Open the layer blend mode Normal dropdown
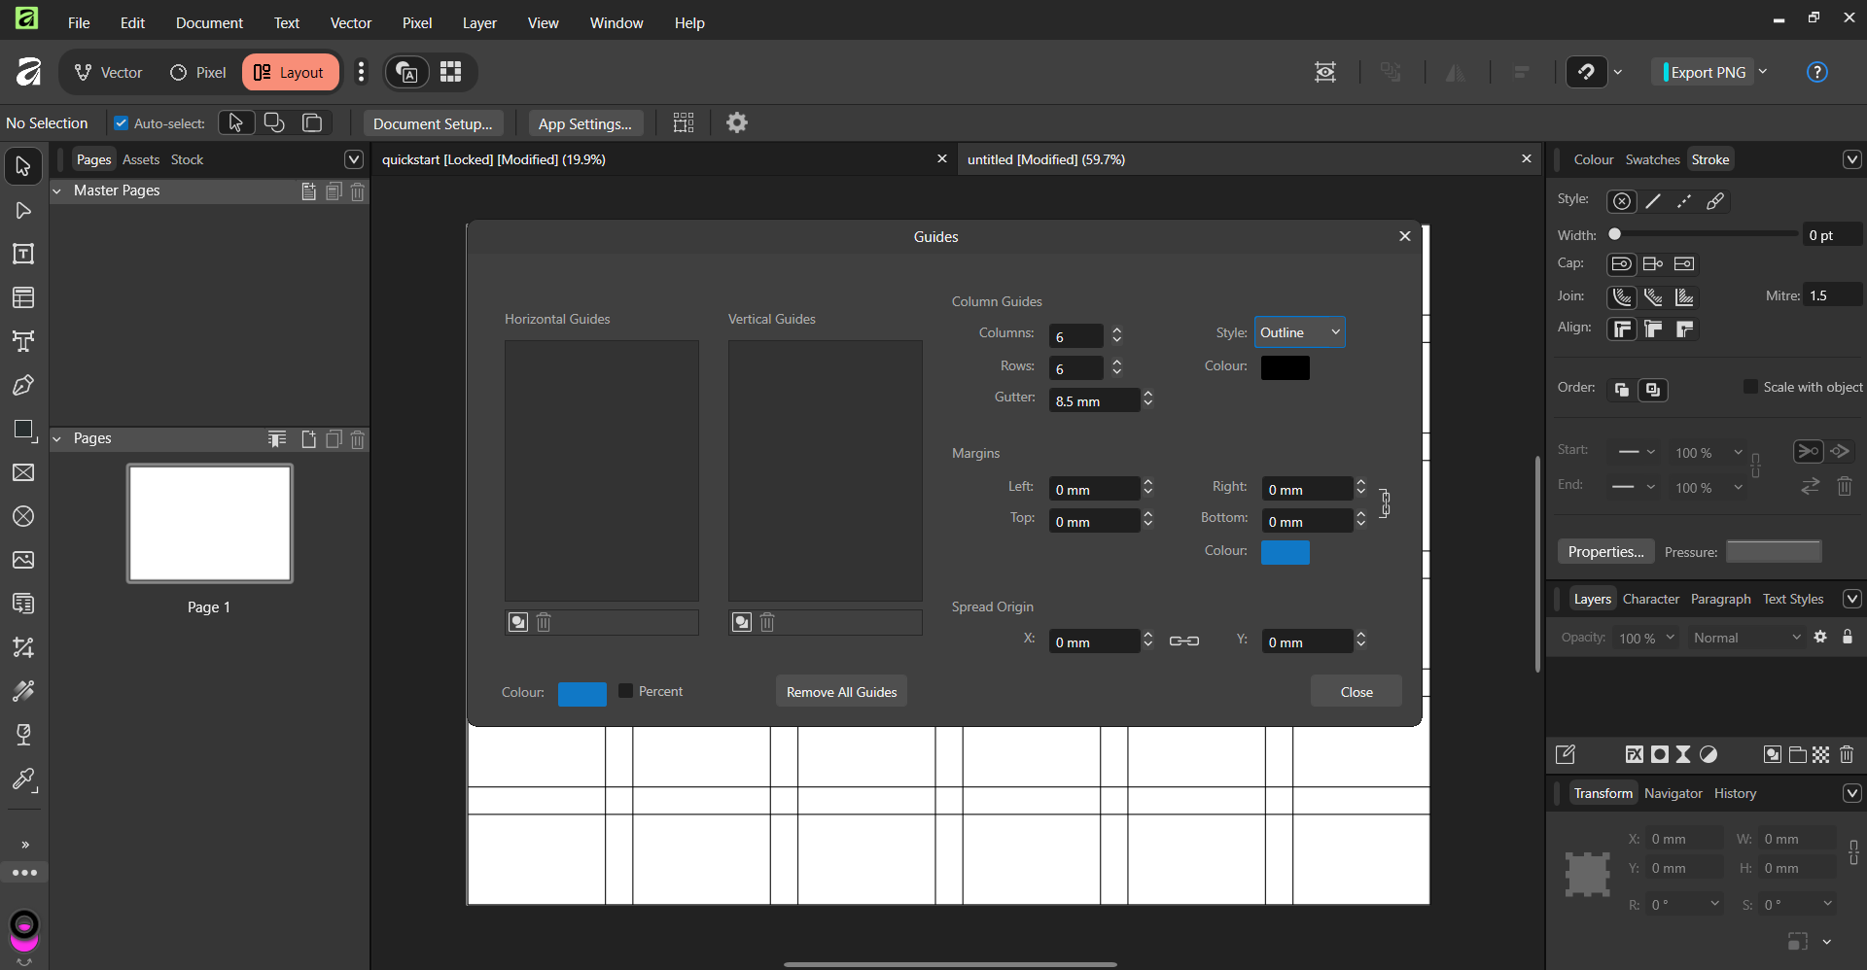The height and width of the screenshot is (970, 1867). click(1746, 638)
